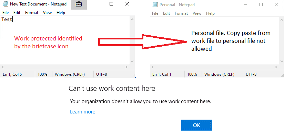Click the down scroll arrow in work document
Viewport: 284px width, 133px height.
[132, 61]
